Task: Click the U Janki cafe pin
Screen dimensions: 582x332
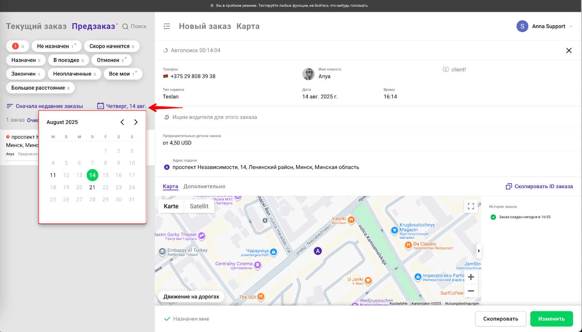Action: (x=368, y=280)
